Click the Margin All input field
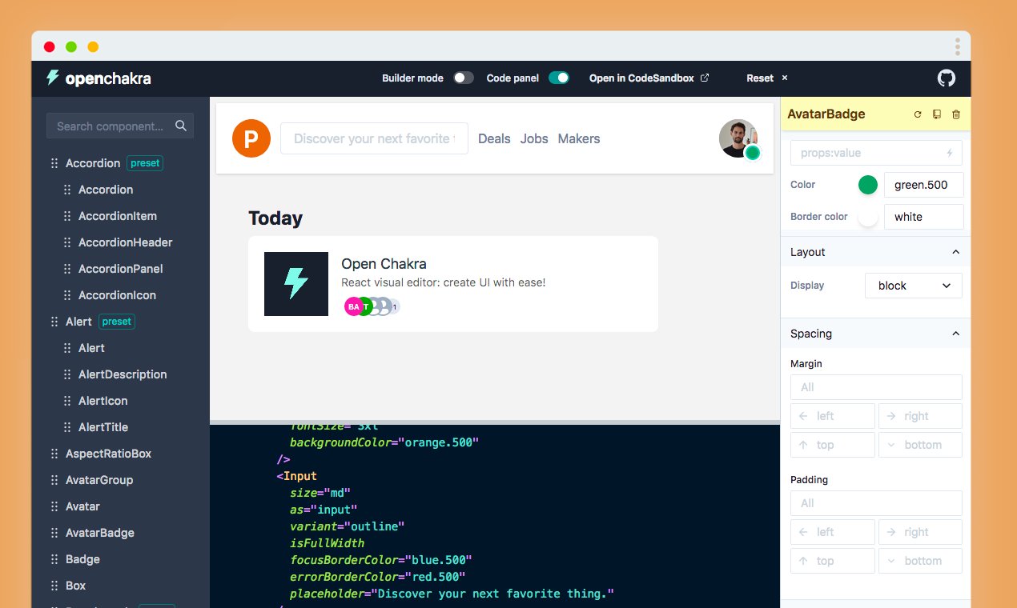The width and height of the screenshot is (1017, 608). (876, 387)
